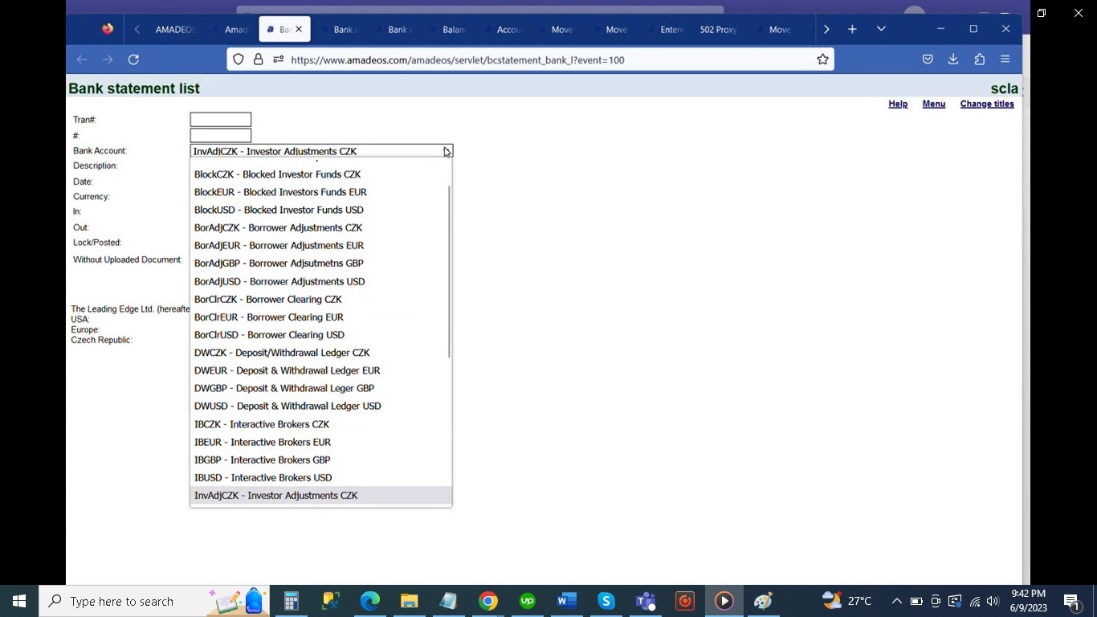This screenshot has width=1097, height=617.
Task: Choose IBGBP - Interactive Brokers GBP
Action: point(320,460)
